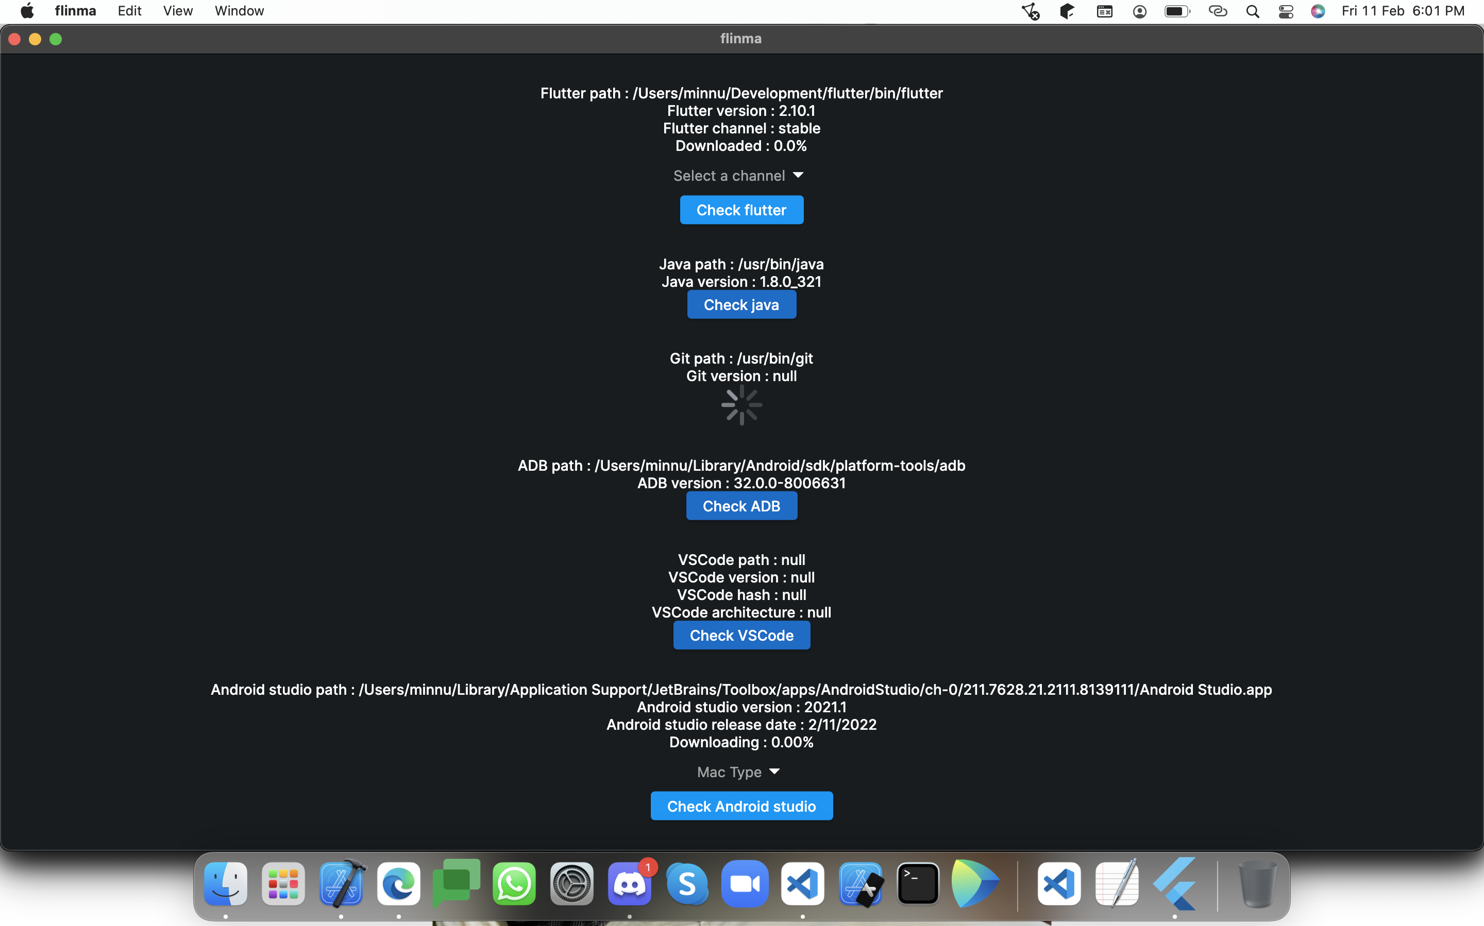1484x926 pixels.
Task: Open the Window menu
Action: tap(239, 11)
